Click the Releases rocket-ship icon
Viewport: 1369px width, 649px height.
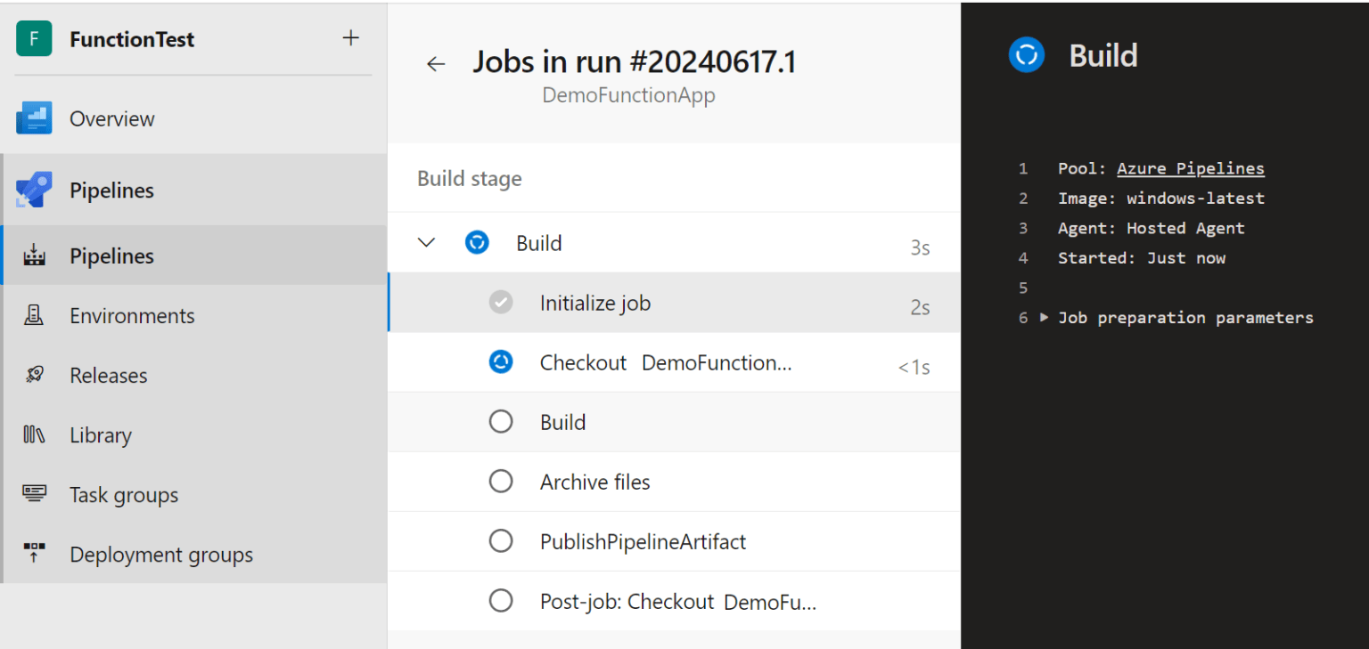click(x=34, y=375)
